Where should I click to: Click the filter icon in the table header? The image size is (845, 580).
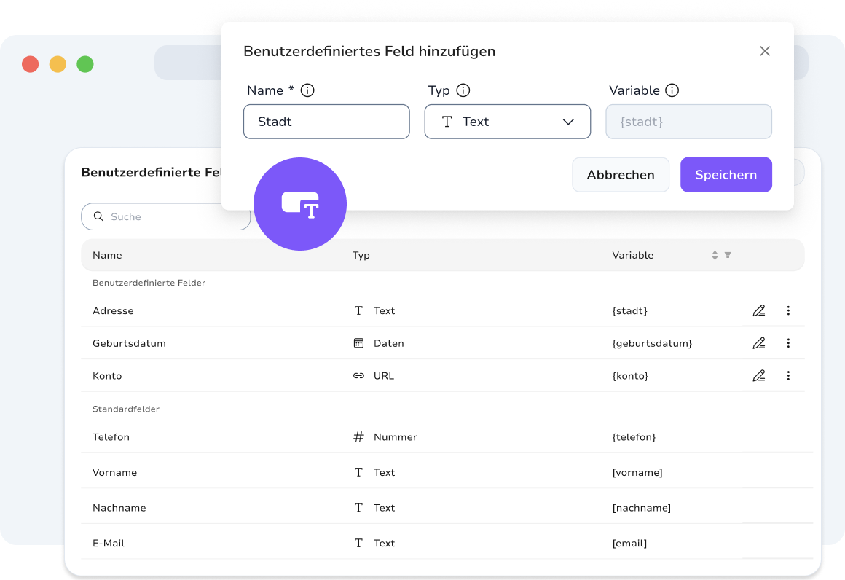pyautogui.click(x=728, y=255)
